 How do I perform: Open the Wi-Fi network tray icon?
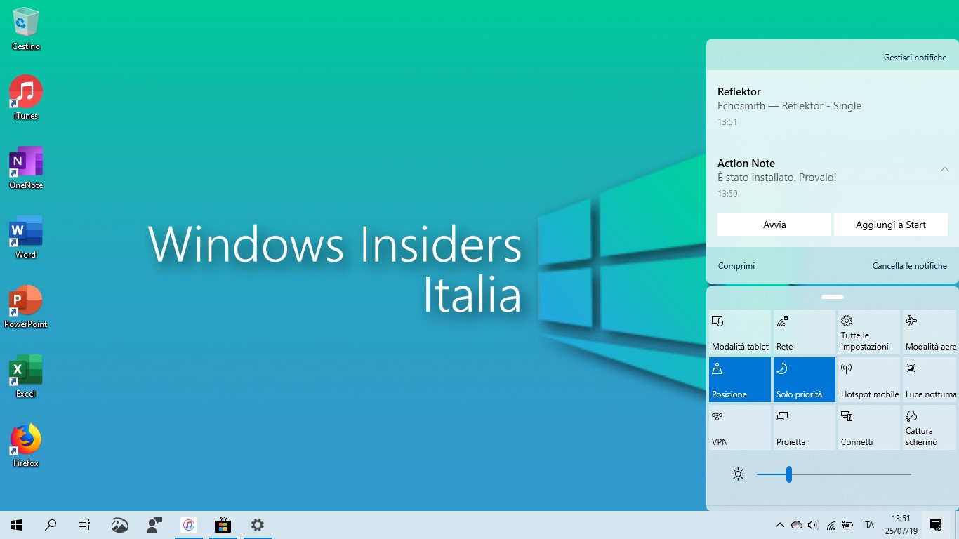tap(831, 525)
